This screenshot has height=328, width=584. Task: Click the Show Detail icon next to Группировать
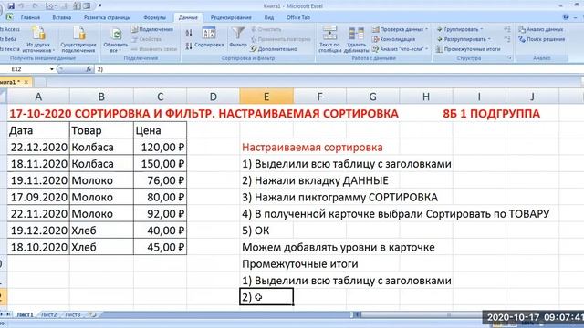(x=507, y=29)
